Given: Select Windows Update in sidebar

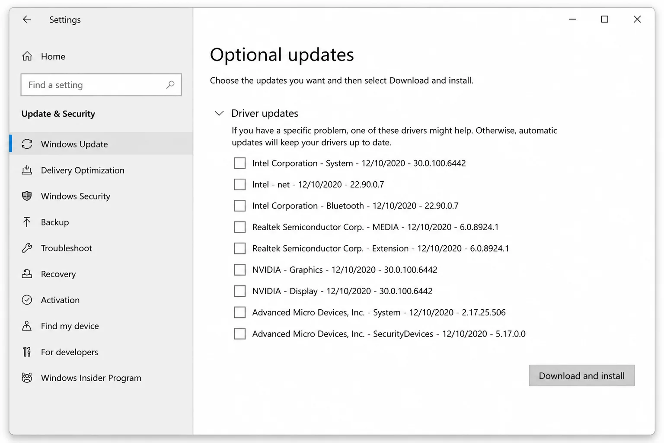Looking at the screenshot, I should (101, 144).
